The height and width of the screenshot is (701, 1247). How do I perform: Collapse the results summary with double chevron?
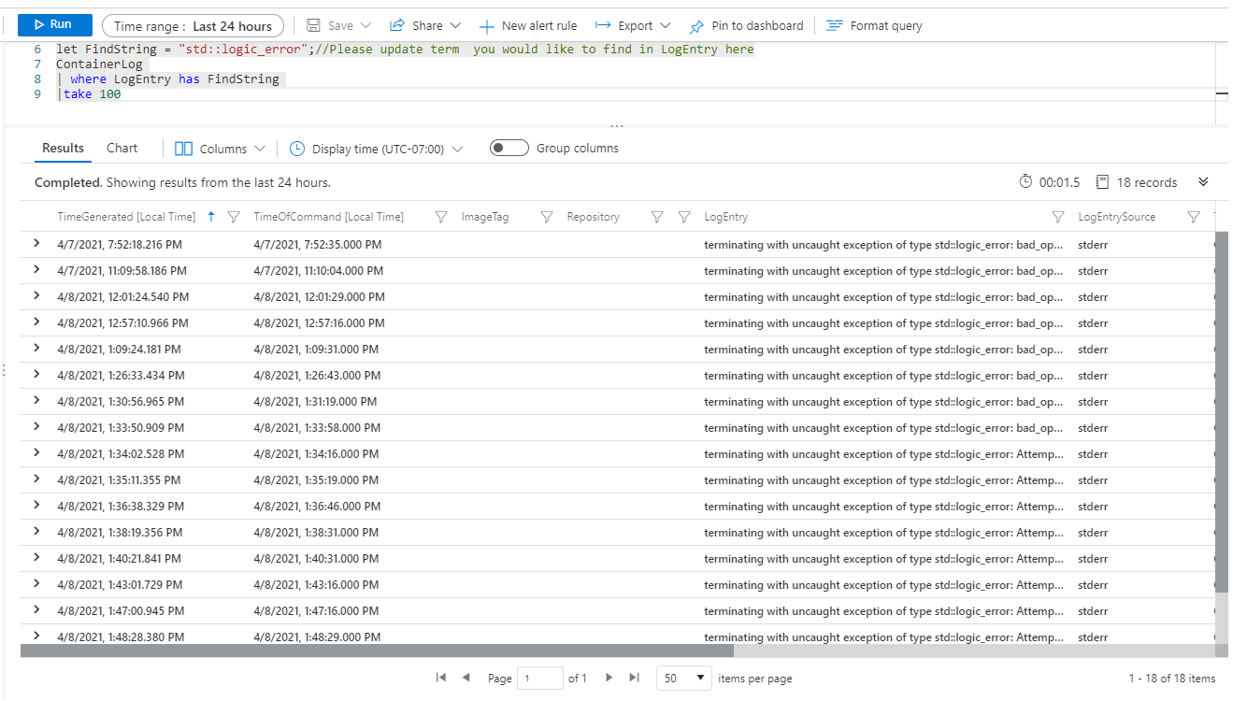tap(1203, 182)
